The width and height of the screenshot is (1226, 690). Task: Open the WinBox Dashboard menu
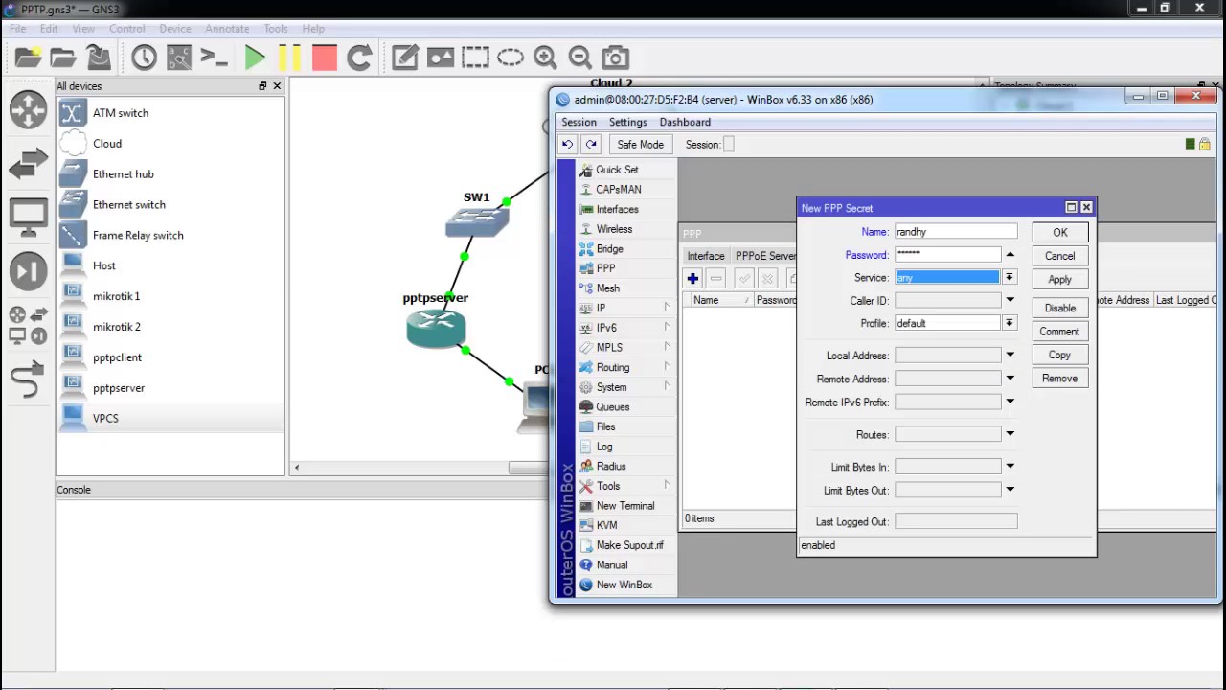(x=685, y=122)
